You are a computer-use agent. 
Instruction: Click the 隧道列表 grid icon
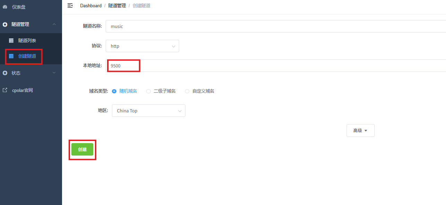point(11,41)
